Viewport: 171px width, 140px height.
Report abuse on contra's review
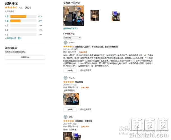tap(85, 71)
